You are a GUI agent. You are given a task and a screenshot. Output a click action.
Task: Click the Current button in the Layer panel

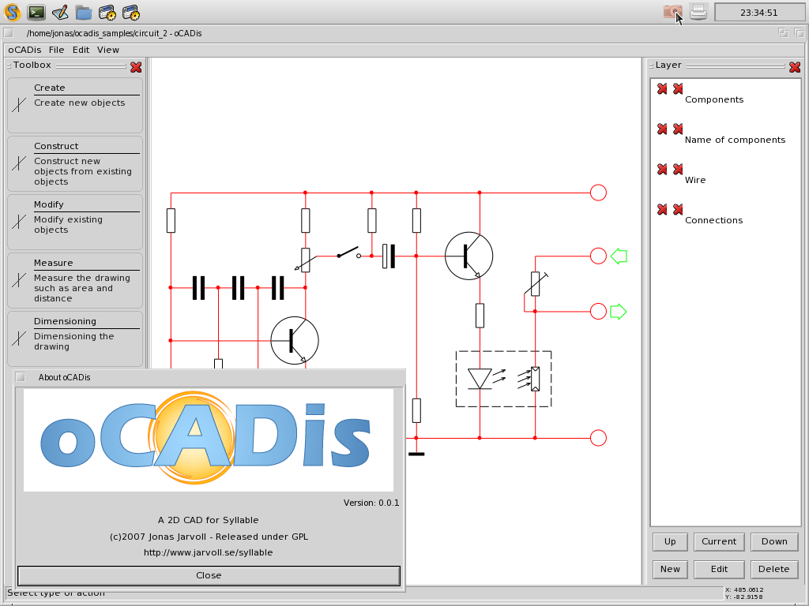[x=719, y=541]
